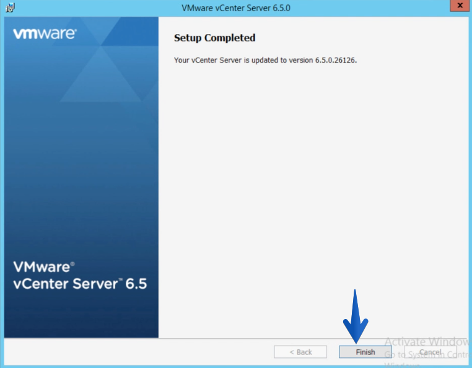Click 'vCenter Server 6.5' banner text

[80, 284]
